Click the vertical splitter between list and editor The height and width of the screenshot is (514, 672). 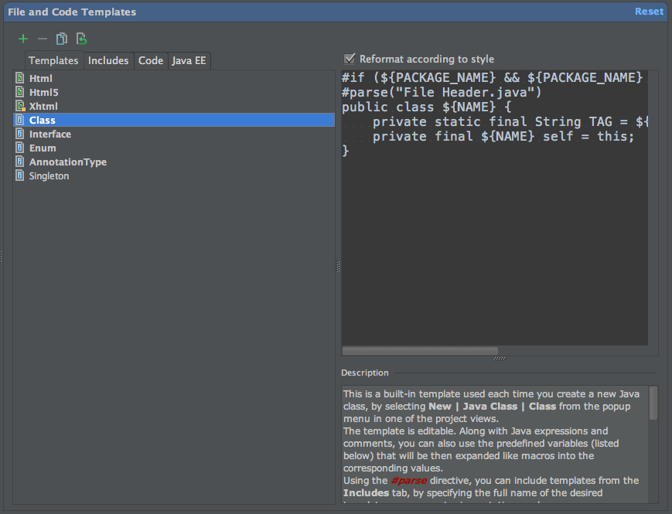pyautogui.click(x=338, y=267)
